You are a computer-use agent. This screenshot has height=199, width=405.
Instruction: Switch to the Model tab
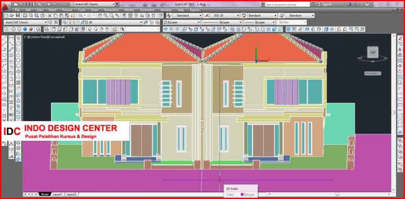[44, 194]
